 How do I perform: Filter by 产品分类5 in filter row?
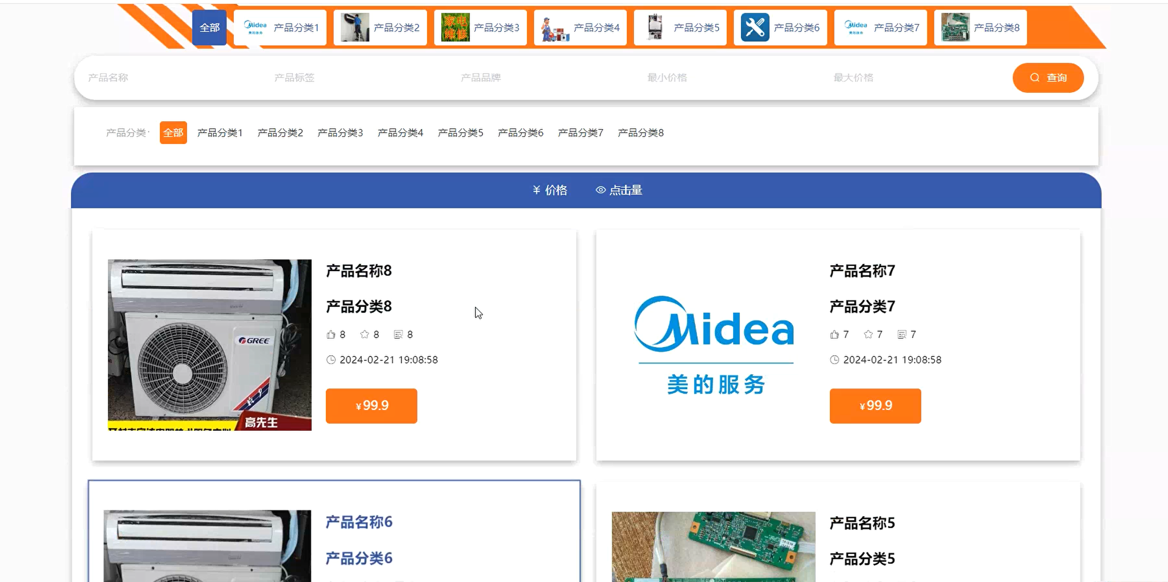460,132
